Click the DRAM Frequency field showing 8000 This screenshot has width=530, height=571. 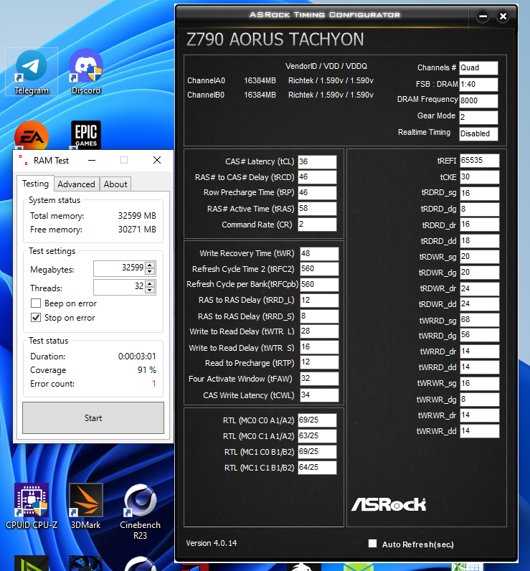(x=478, y=101)
